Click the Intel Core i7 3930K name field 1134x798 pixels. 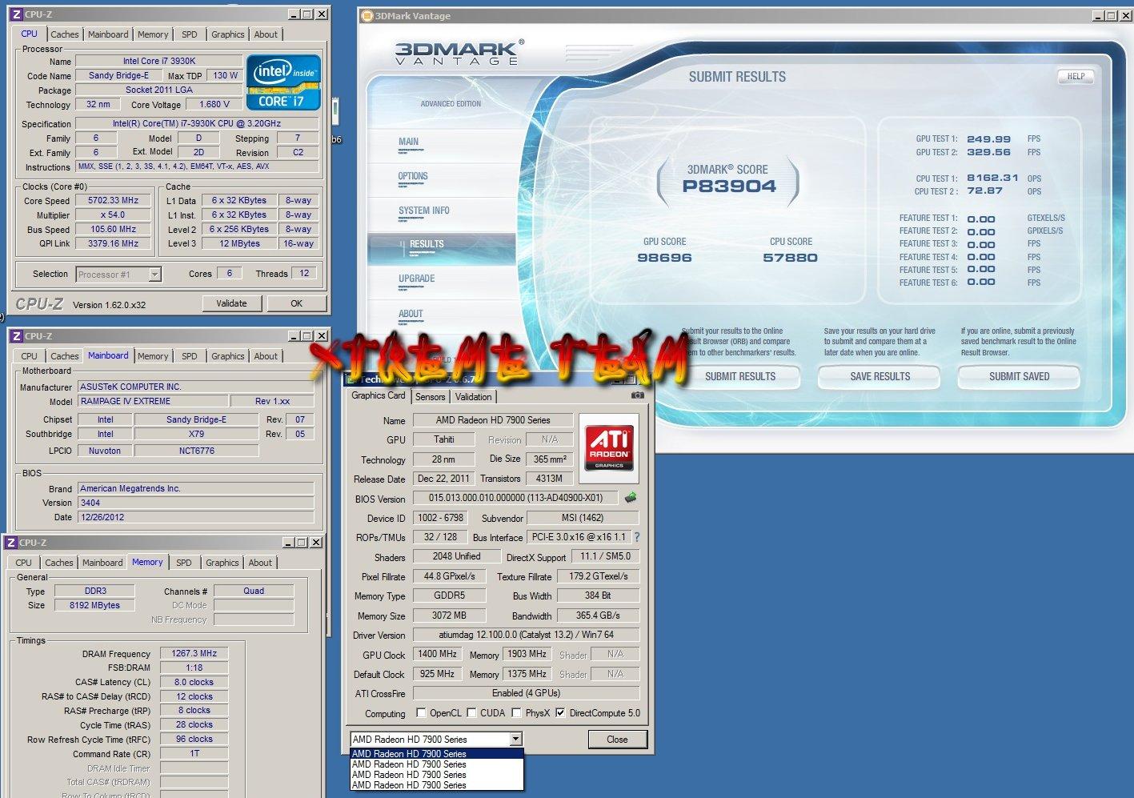tap(159, 61)
